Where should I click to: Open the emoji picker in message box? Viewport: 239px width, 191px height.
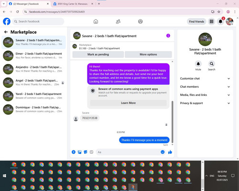pos(163,152)
